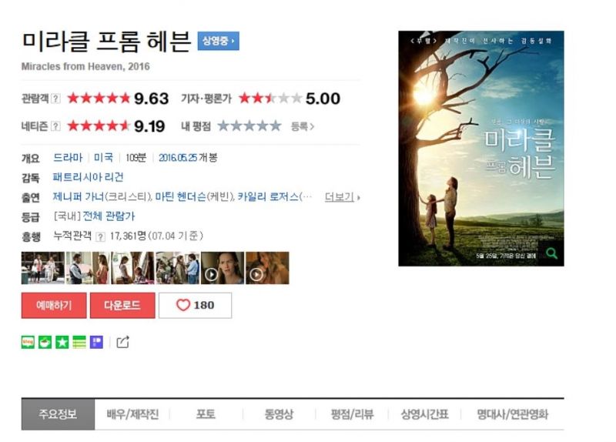Toggle the heart like button showing 180
This screenshot has width=616, height=442.
(196, 305)
